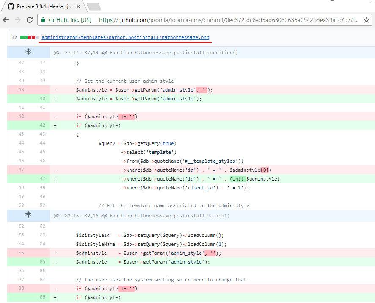Click the 'user uses the system setting' comment

click(163, 280)
